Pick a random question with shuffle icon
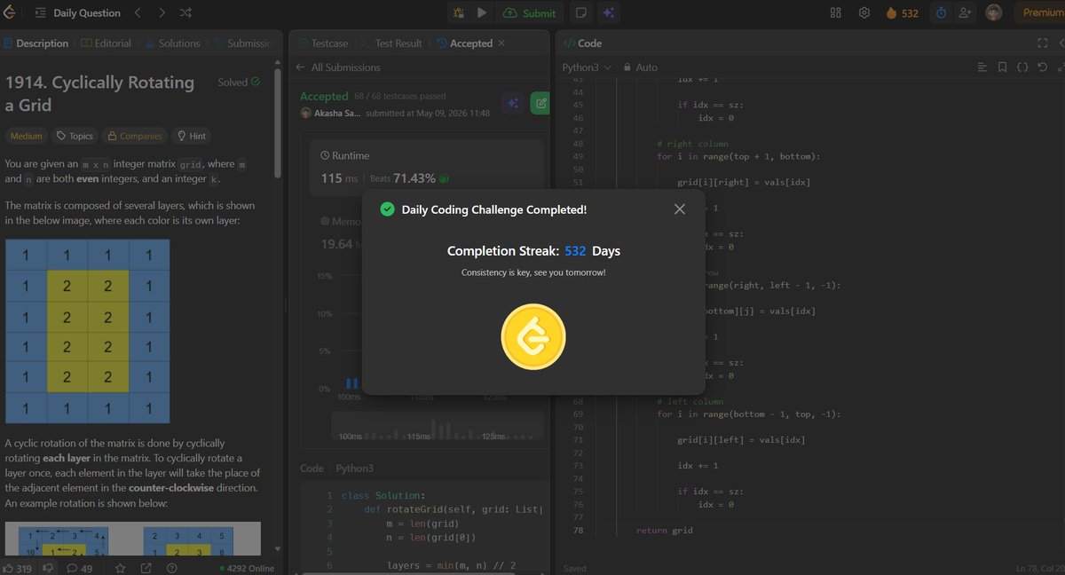The image size is (1065, 575). (185, 13)
